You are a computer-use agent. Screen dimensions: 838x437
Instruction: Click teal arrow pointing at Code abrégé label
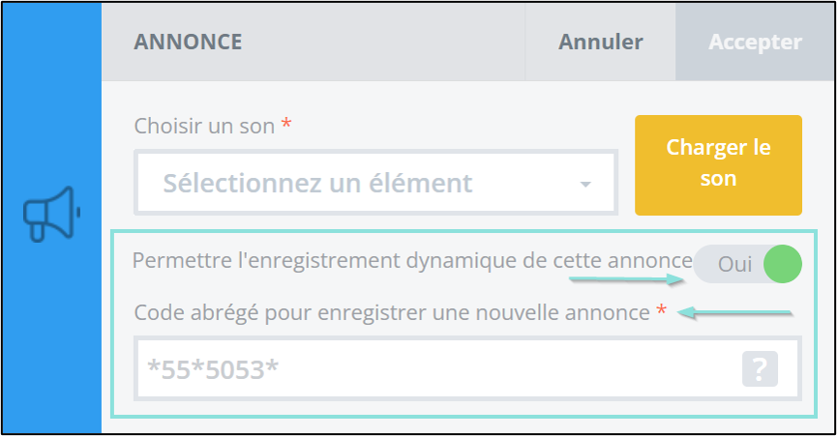pos(734,312)
